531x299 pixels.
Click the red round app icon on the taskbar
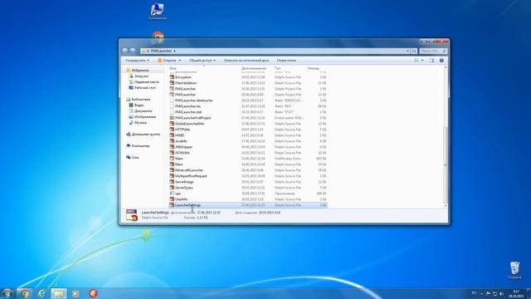pyautogui.click(x=93, y=293)
